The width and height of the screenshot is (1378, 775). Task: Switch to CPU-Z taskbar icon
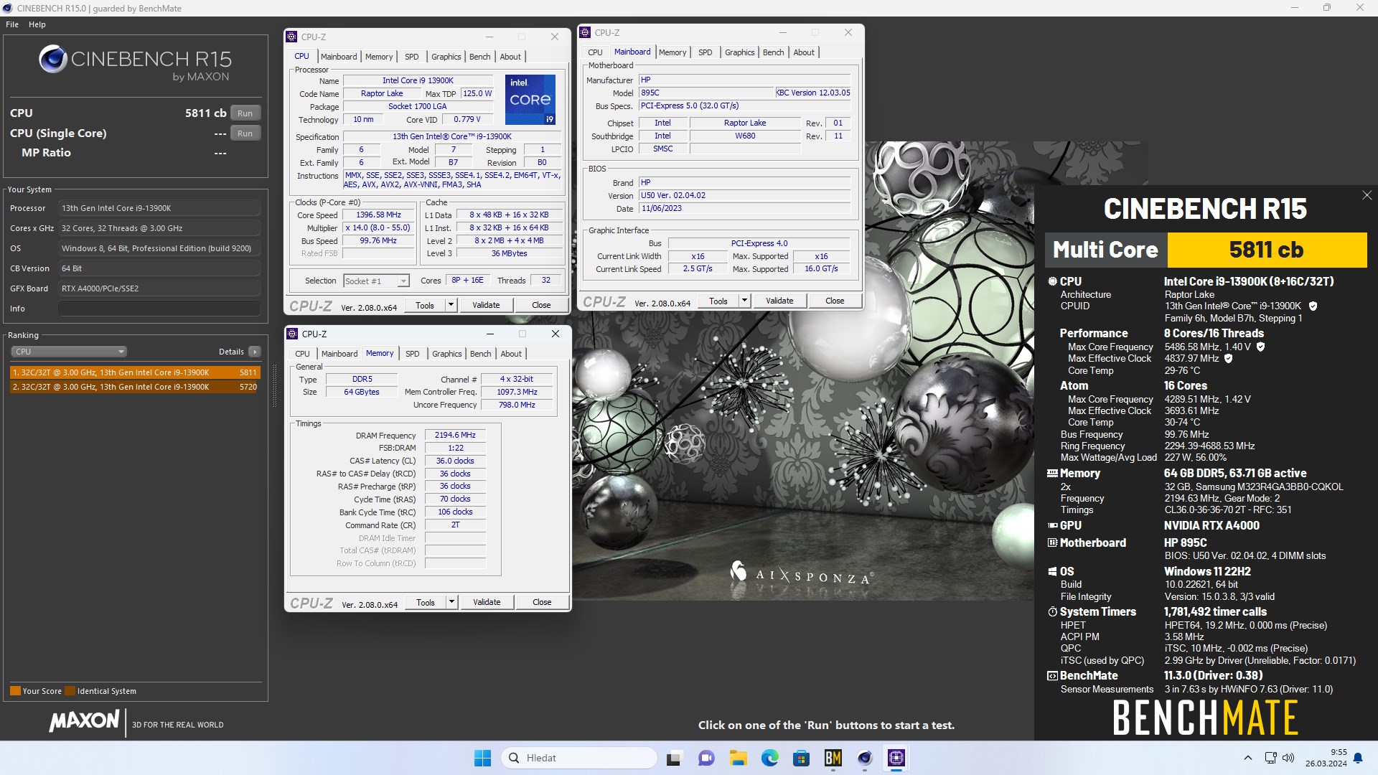click(x=896, y=758)
